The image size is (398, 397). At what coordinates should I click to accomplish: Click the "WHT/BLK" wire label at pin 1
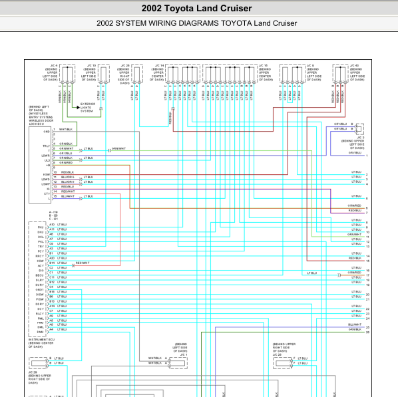[x=66, y=130]
